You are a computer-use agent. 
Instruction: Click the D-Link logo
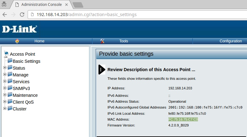[x=19, y=29]
